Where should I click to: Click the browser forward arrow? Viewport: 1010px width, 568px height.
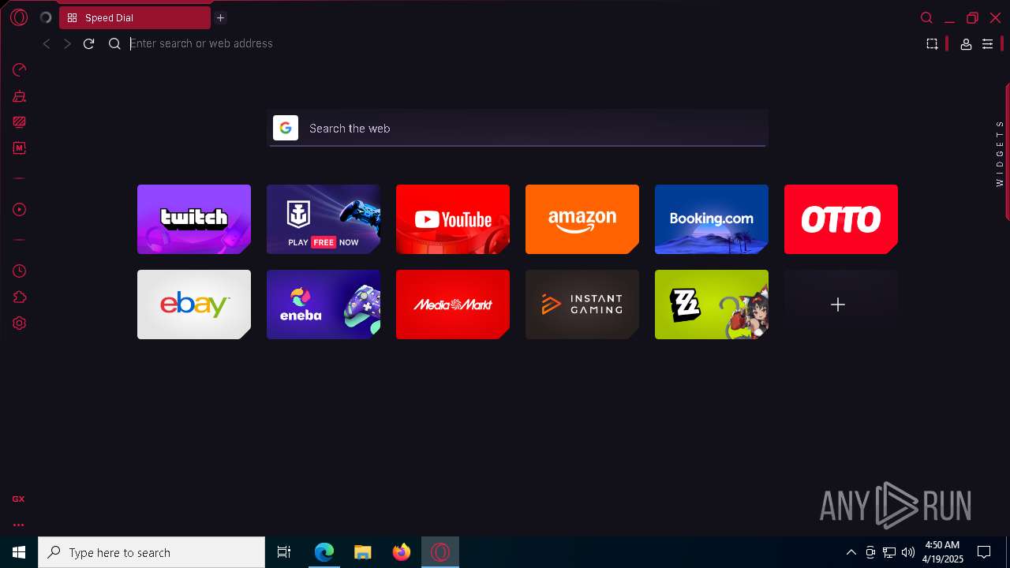point(67,44)
